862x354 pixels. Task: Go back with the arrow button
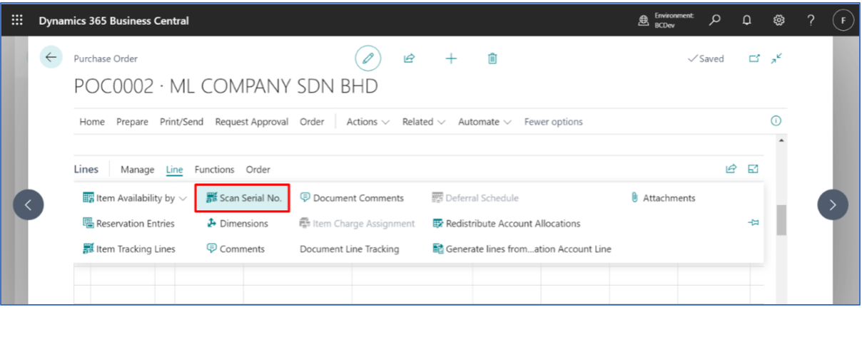pyautogui.click(x=51, y=58)
